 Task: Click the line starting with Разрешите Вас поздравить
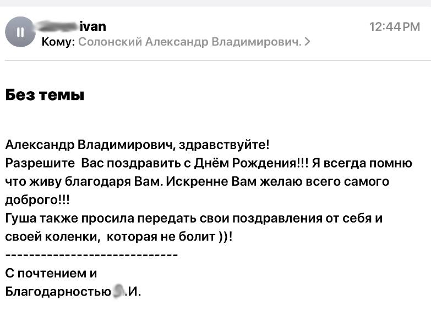coord(209,163)
